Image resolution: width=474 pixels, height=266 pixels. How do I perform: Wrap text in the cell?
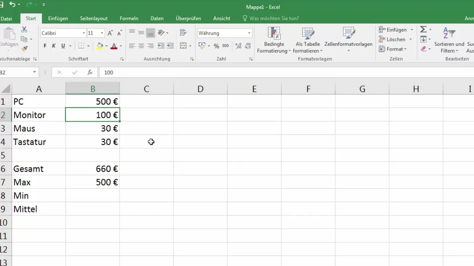[x=183, y=33]
